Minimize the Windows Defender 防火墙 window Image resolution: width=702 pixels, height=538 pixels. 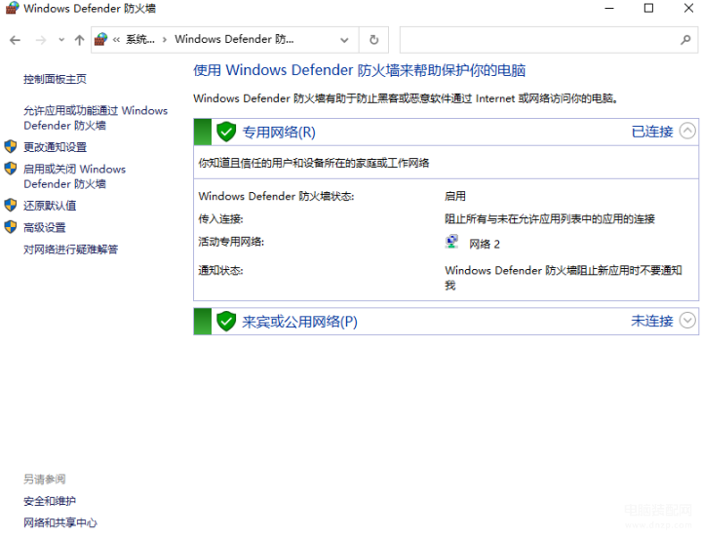[609, 8]
